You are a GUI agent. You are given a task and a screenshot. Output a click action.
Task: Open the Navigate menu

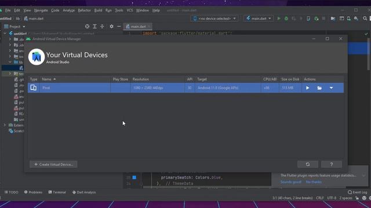click(x=41, y=10)
